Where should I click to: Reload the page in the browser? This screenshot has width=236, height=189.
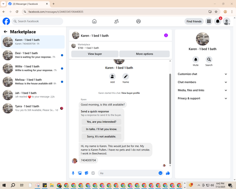pyautogui.click(x=17, y=12)
